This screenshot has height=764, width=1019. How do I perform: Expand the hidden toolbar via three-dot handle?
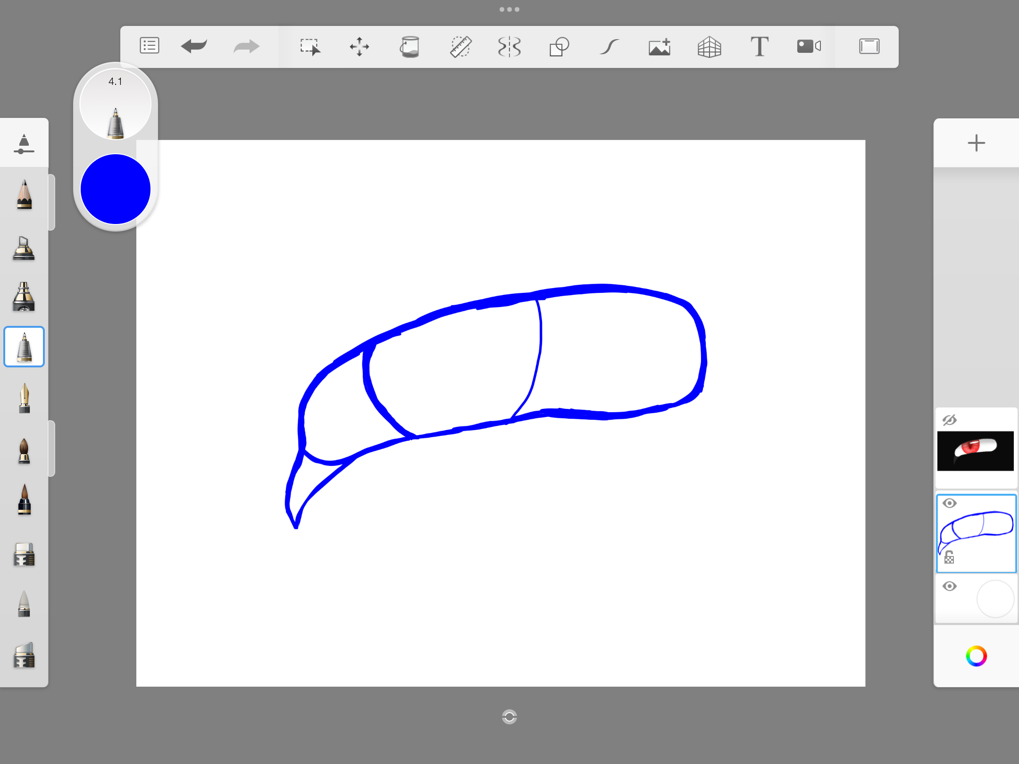[509, 9]
